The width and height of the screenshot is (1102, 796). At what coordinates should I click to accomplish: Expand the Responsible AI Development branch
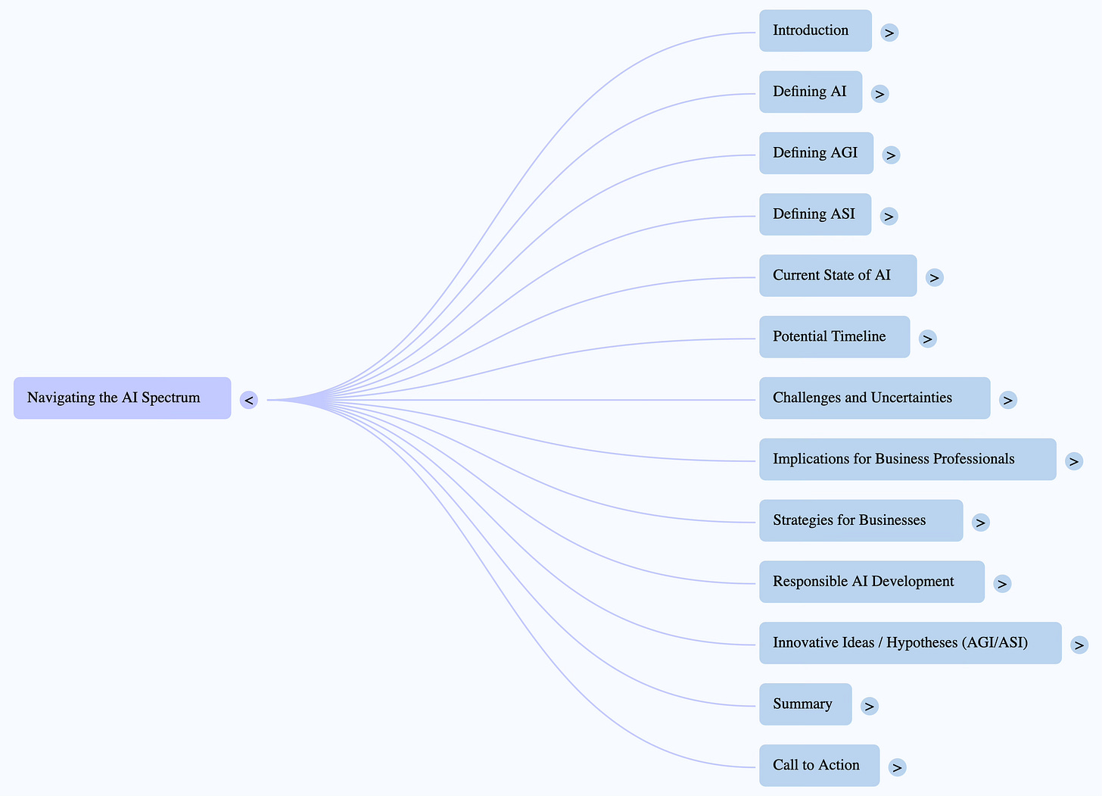pos(1002,584)
